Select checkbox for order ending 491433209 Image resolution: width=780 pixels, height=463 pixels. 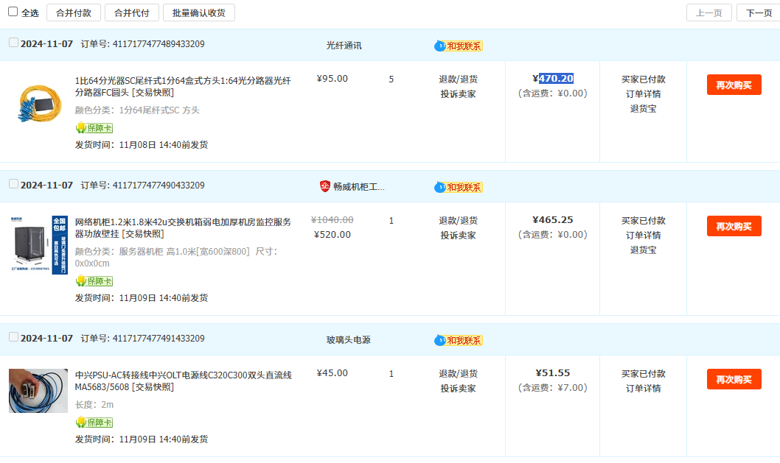click(x=13, y=337)
